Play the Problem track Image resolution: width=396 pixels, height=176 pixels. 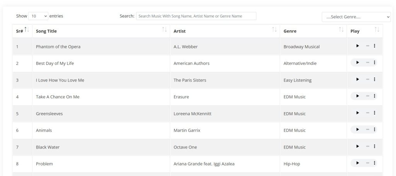[357, 163]
